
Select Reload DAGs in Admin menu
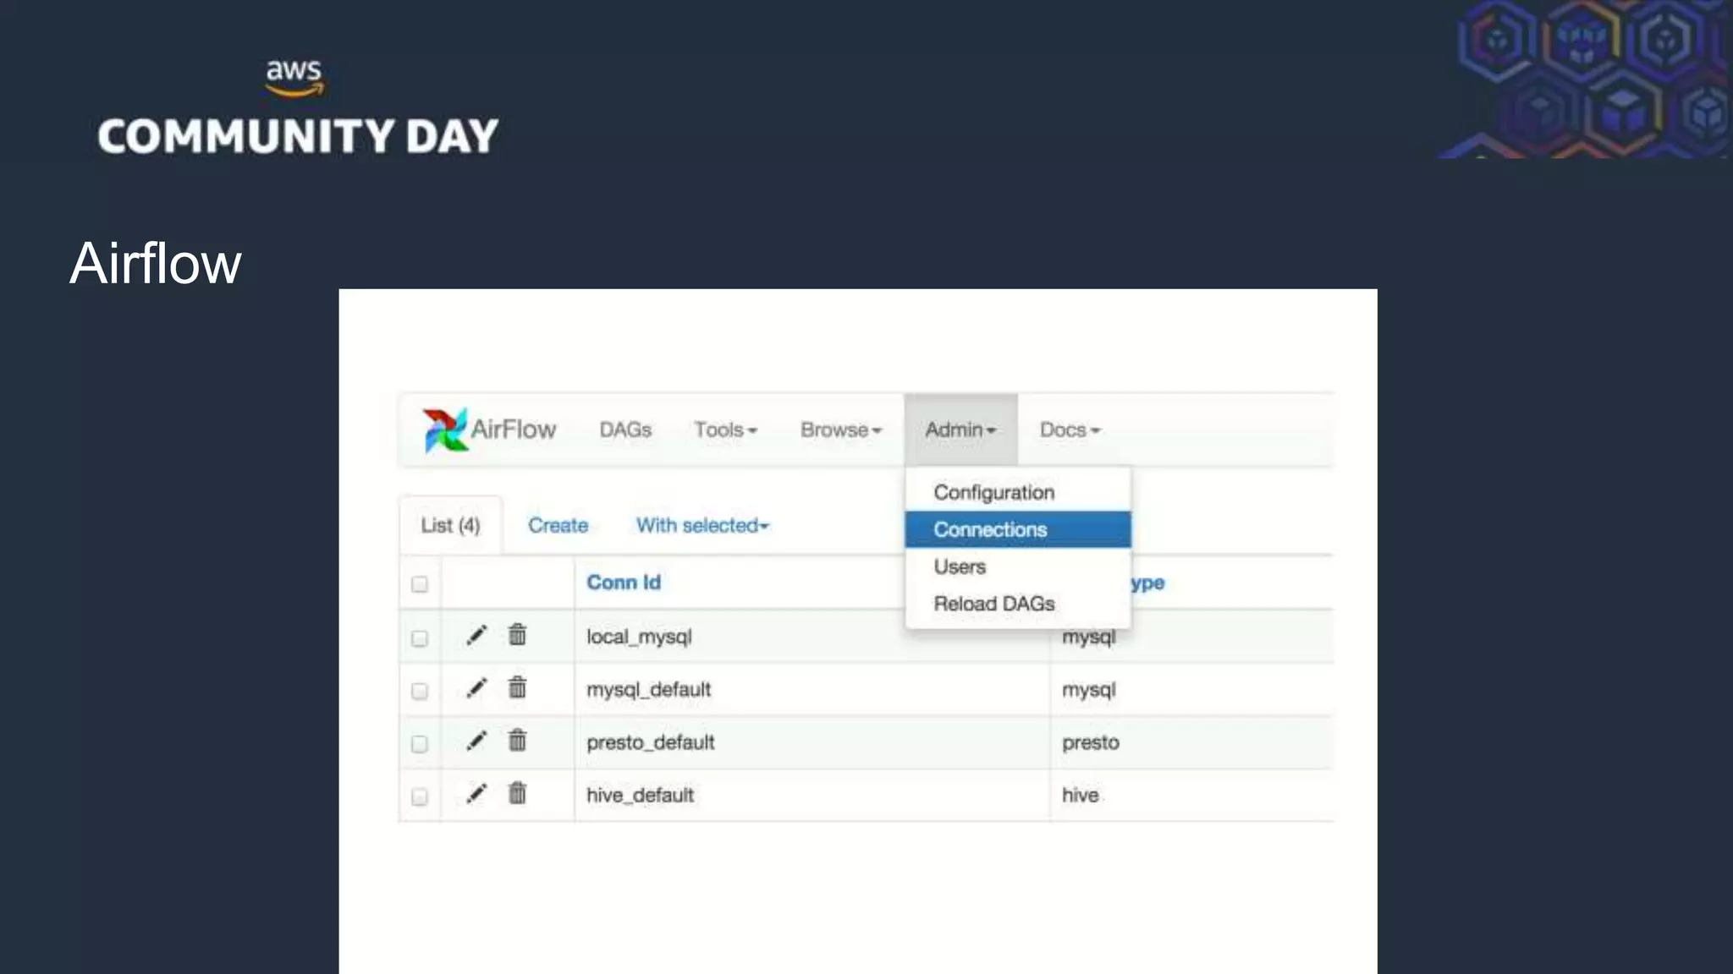(993, 604)
